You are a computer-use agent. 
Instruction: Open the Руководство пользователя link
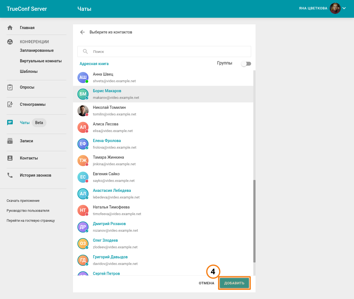[28, 211]
